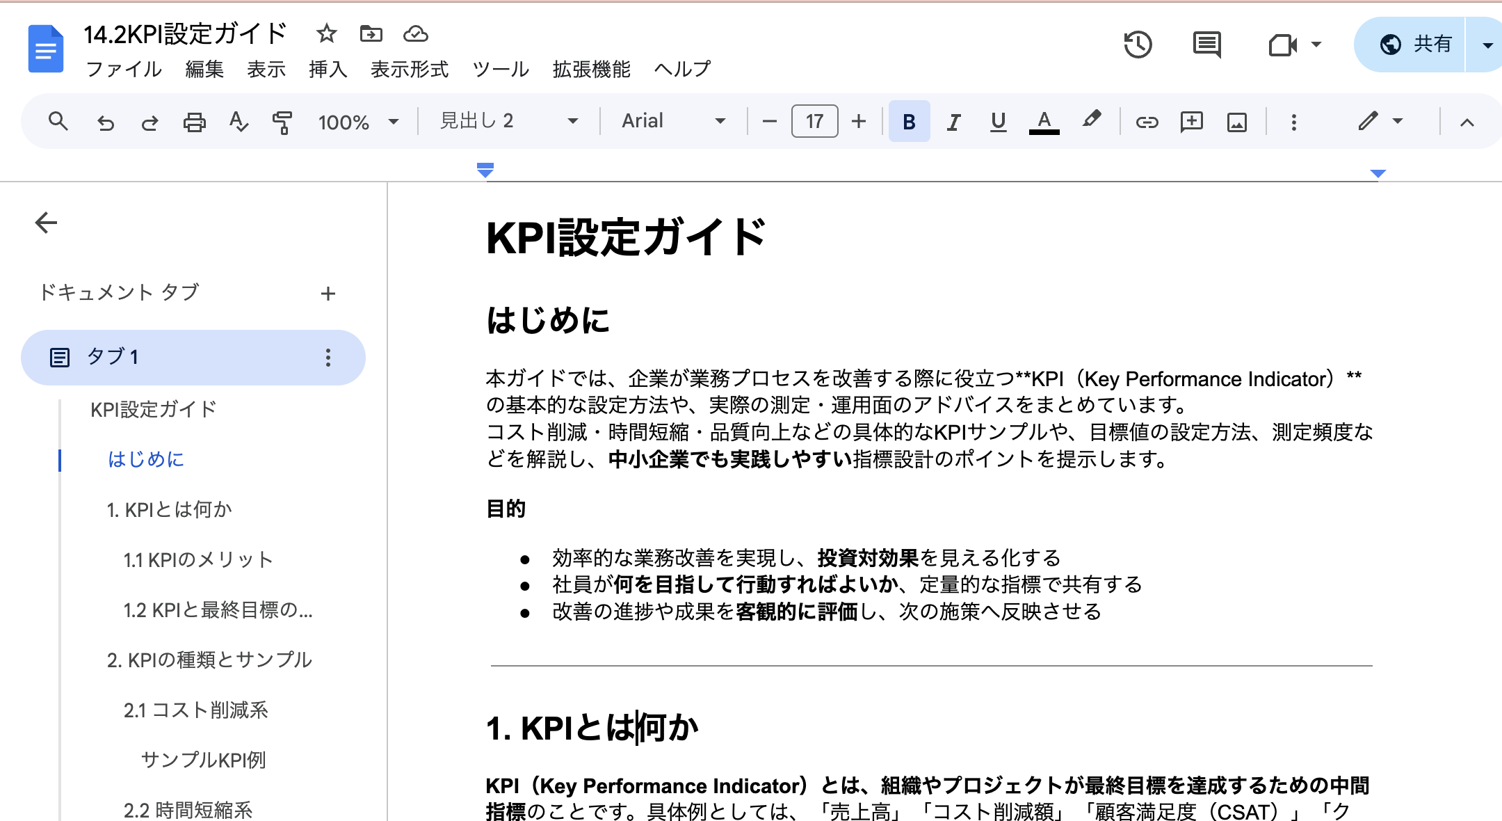Open the print dialog icon
The image size is (1502, 821).
[x=195, y=121]
